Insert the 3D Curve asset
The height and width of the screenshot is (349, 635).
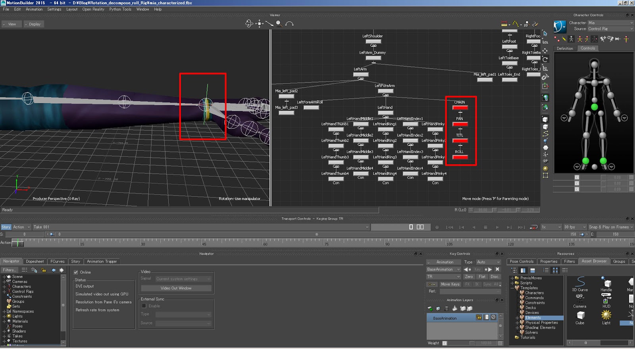tap(580, 284)
